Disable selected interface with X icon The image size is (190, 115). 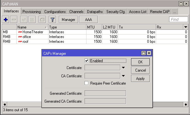pyautogui.click(x=32, y=20)
